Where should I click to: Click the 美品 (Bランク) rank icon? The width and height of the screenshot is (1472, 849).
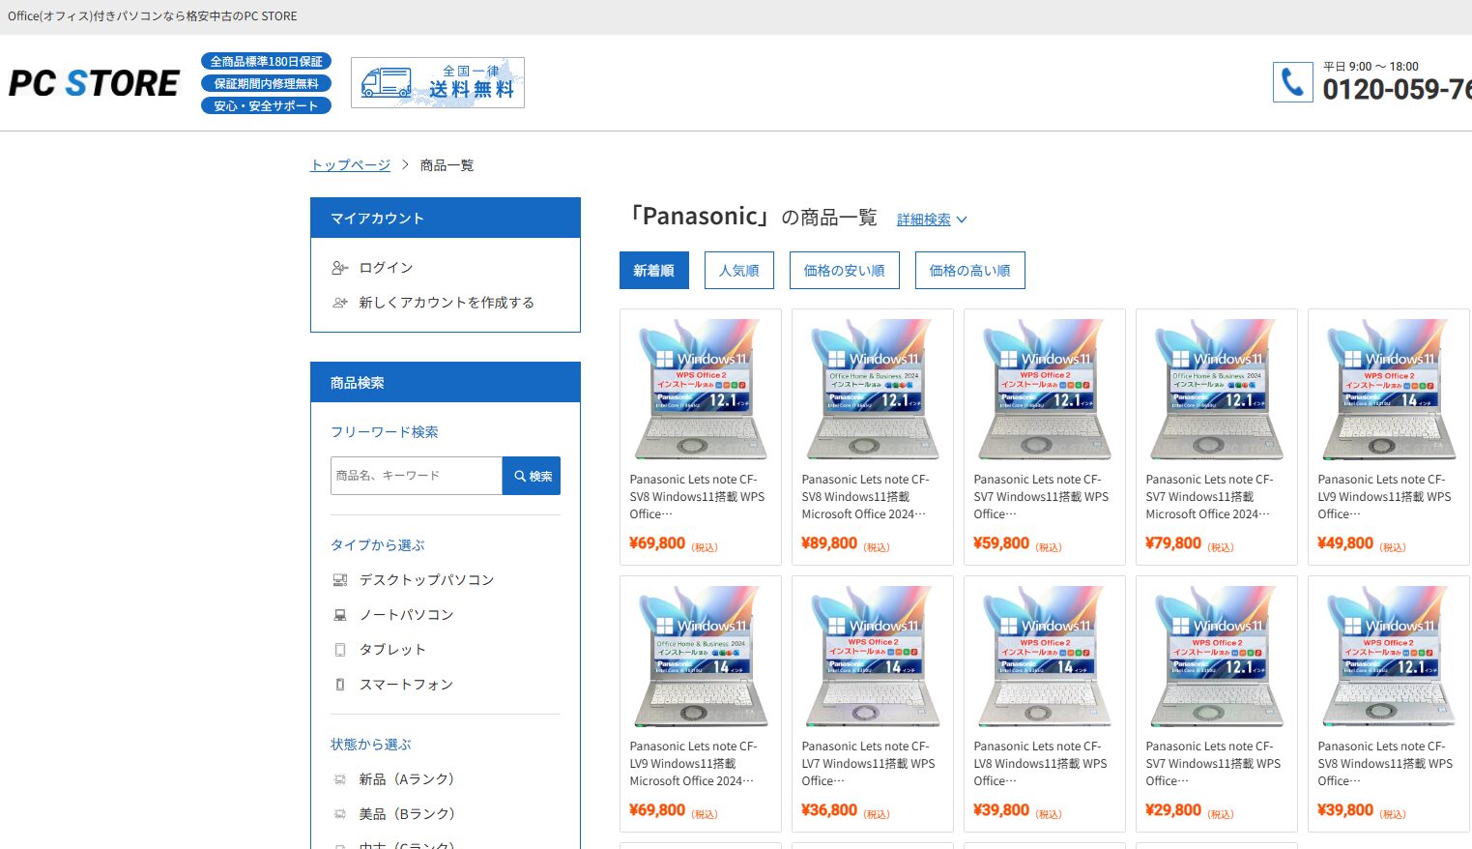pyautogui.click(x=339, y=814)
